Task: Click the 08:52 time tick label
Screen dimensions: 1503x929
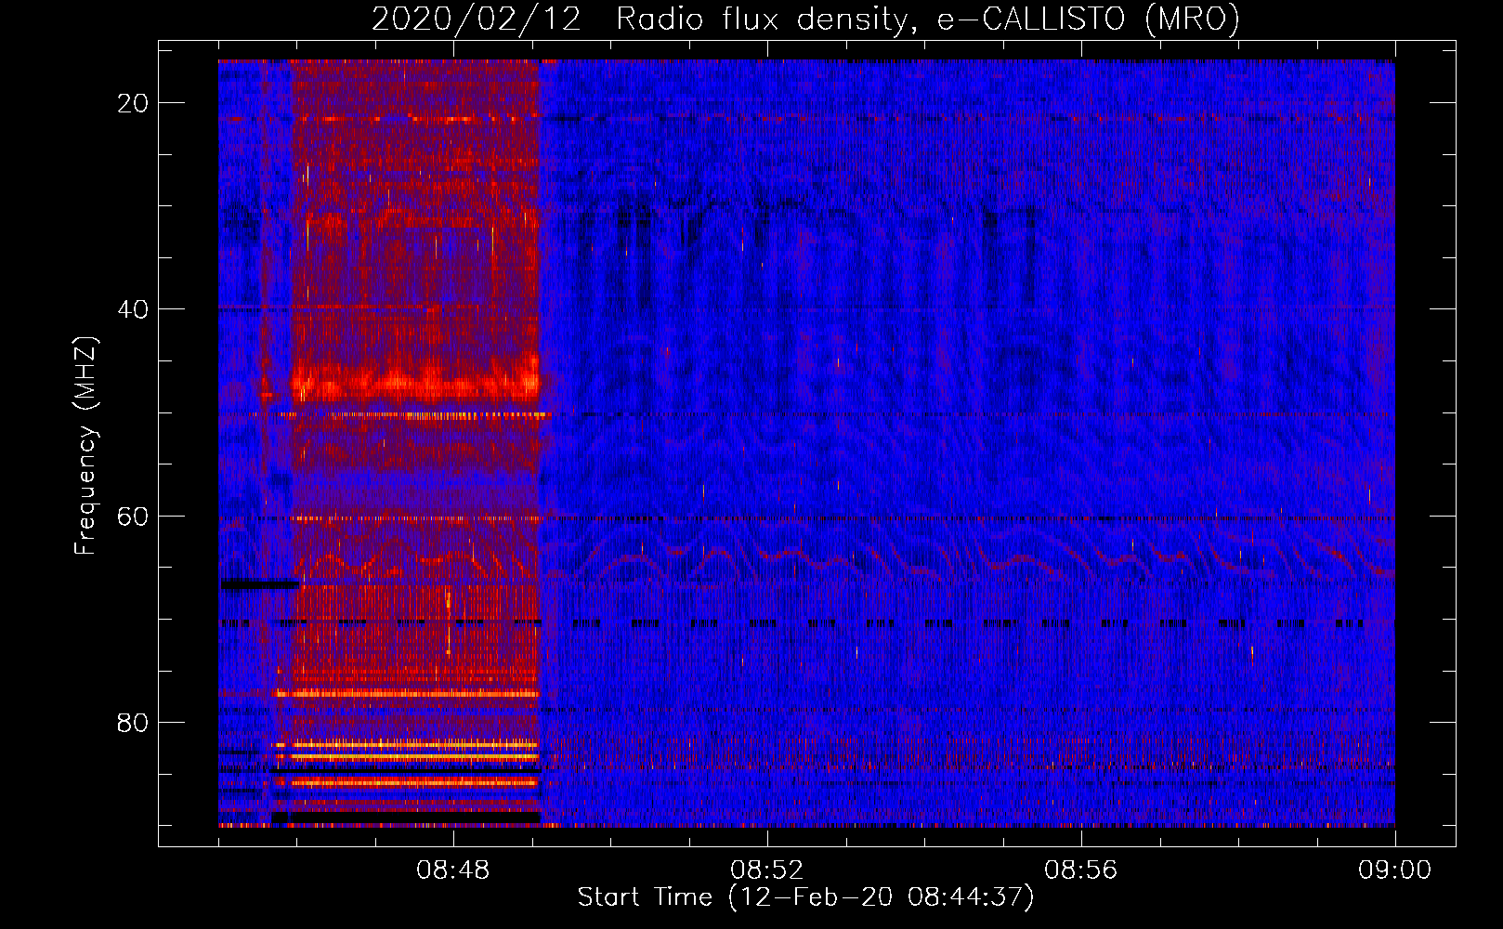Action: [767, 870]
